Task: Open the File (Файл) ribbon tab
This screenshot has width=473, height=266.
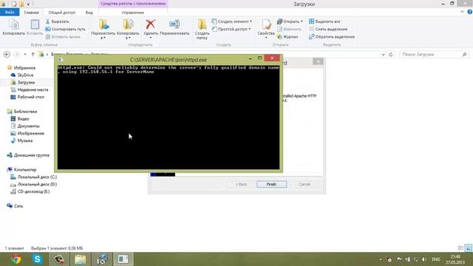Action: click(10, 13)
